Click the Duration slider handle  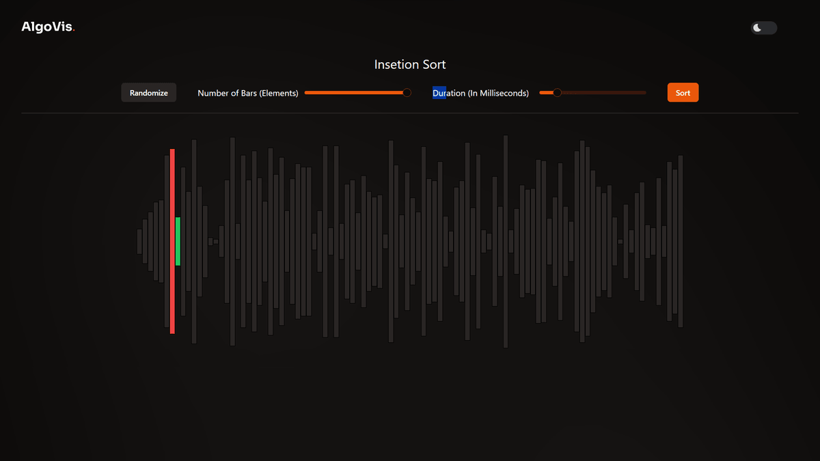tap(557, 93)
